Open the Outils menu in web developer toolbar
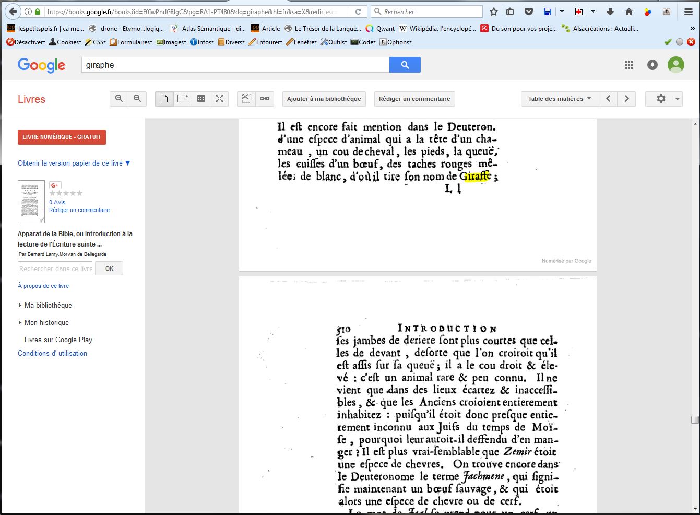 [x=334, y=42]
